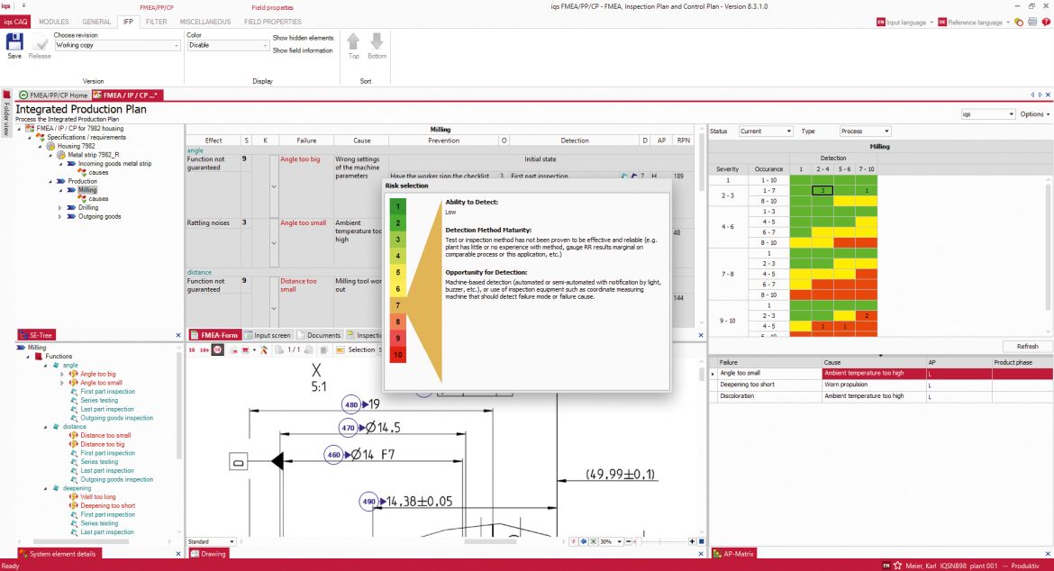Click Show field information
This screenshot has height=571, width=1054.
302,50
